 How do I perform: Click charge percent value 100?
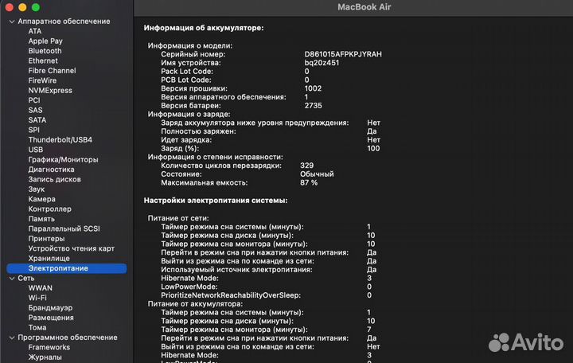(373, 148)
